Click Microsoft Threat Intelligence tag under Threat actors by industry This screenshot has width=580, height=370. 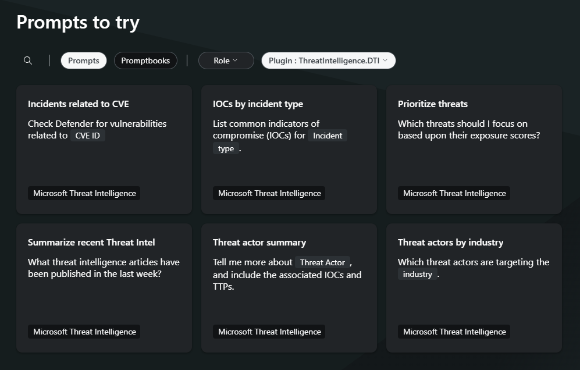454,332
